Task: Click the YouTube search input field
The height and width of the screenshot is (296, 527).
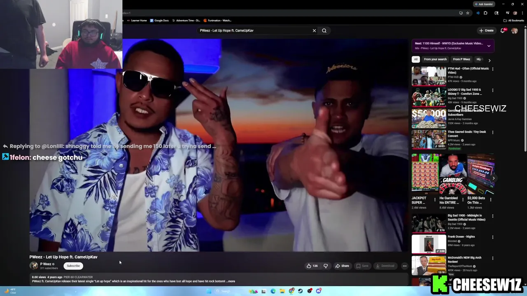Action: [253, 30]
